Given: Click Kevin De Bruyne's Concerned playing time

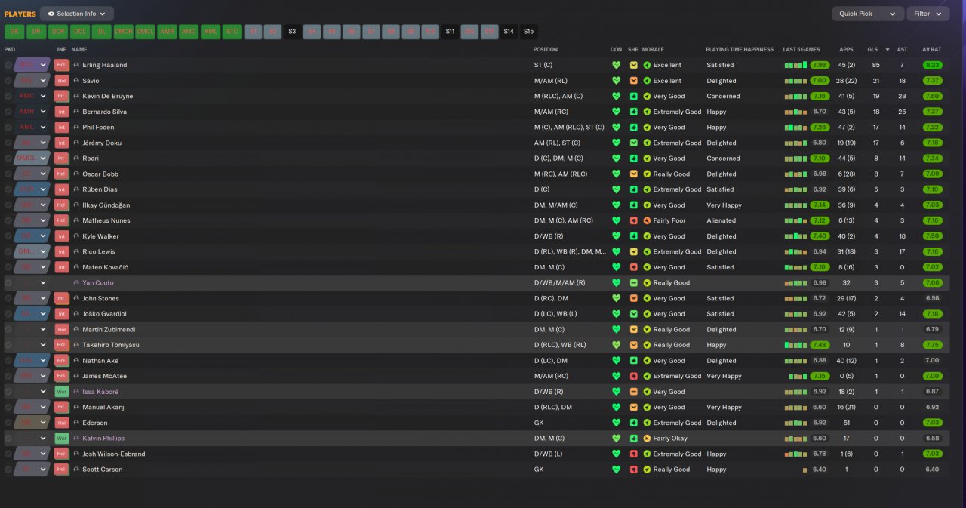Looking at the screenshot, I should point(723,96).
